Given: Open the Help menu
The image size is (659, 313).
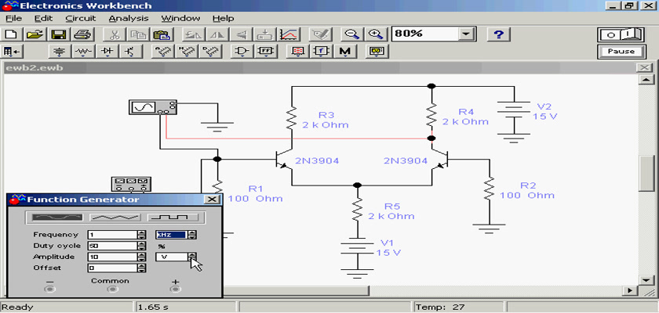Looking at the screenshot, I should point(223,19).
